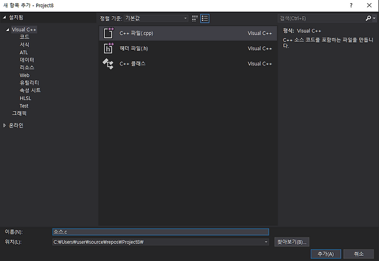Click the C++ 파일(.cpp) template name
Viewport: 379px width, 261px height.
pyautogui.click(x=136, y=33)
